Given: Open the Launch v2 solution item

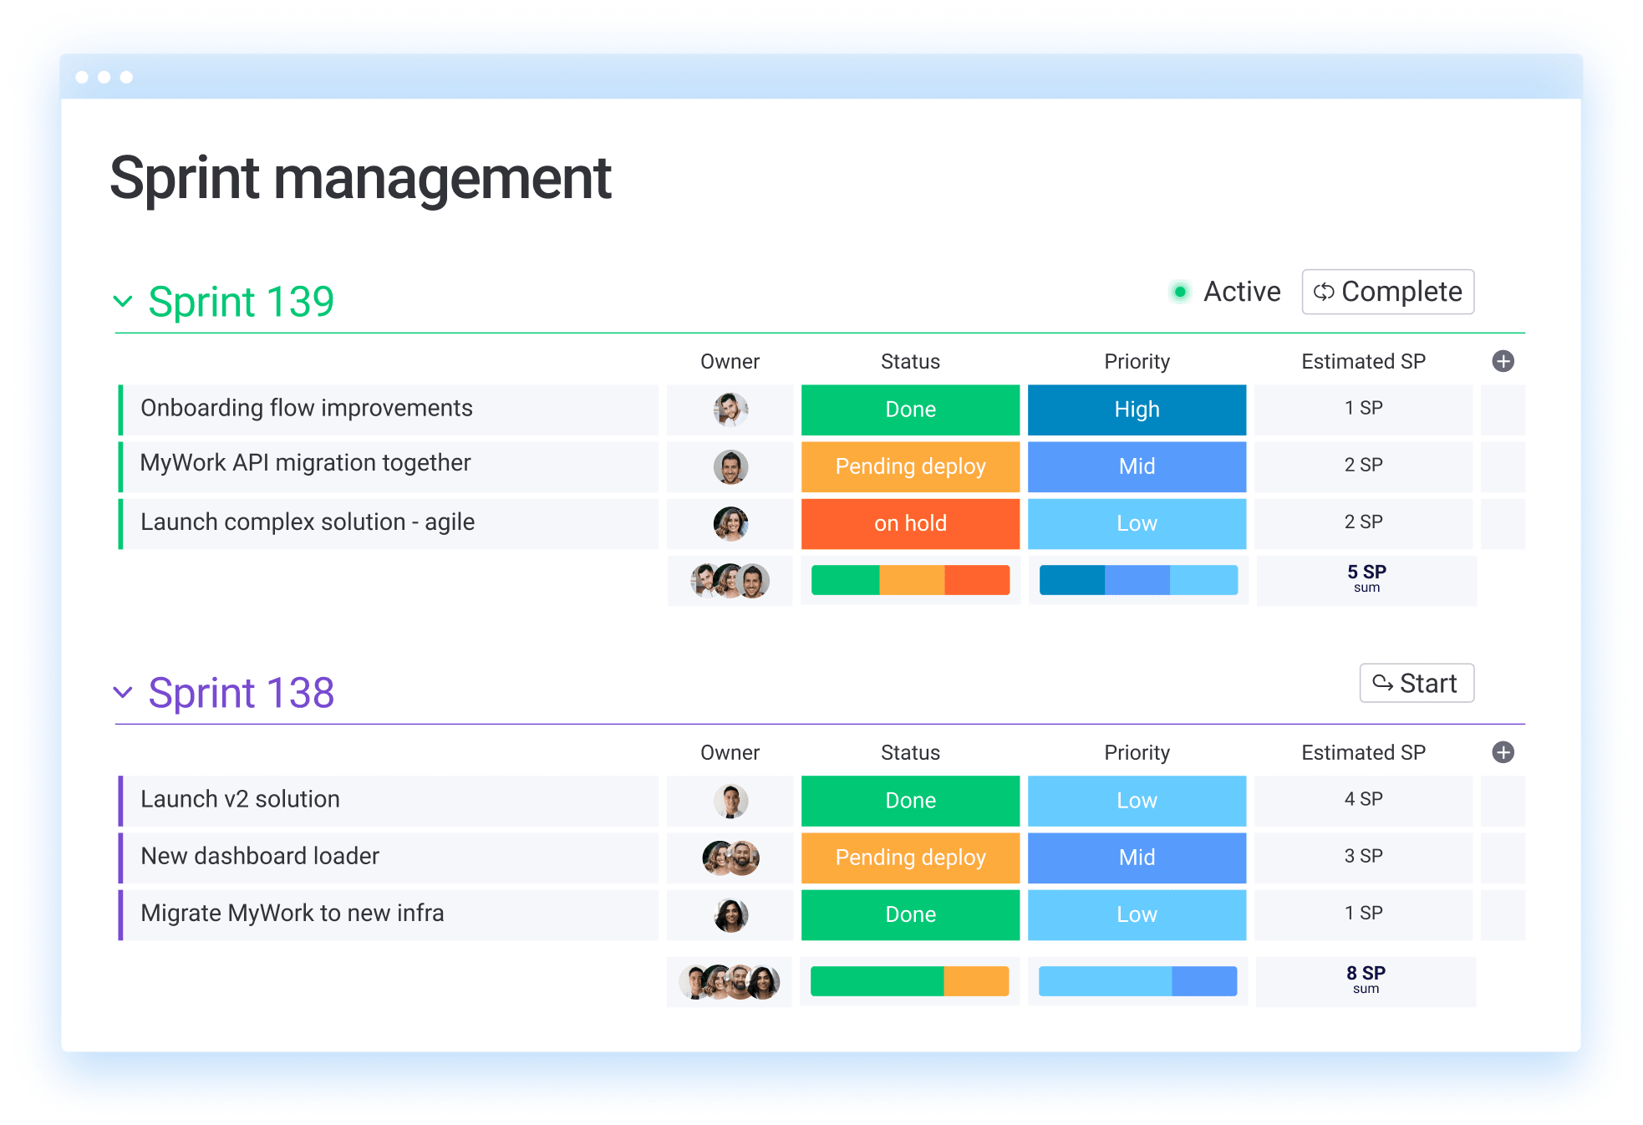Looking at the screenshot, I should [389, 801].
